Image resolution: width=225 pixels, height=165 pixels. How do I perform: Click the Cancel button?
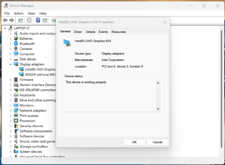[157, 142]
